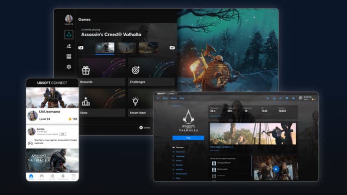Tap the notifications bell tab on phone
347x195 pixels.
[x=63, y=177]
